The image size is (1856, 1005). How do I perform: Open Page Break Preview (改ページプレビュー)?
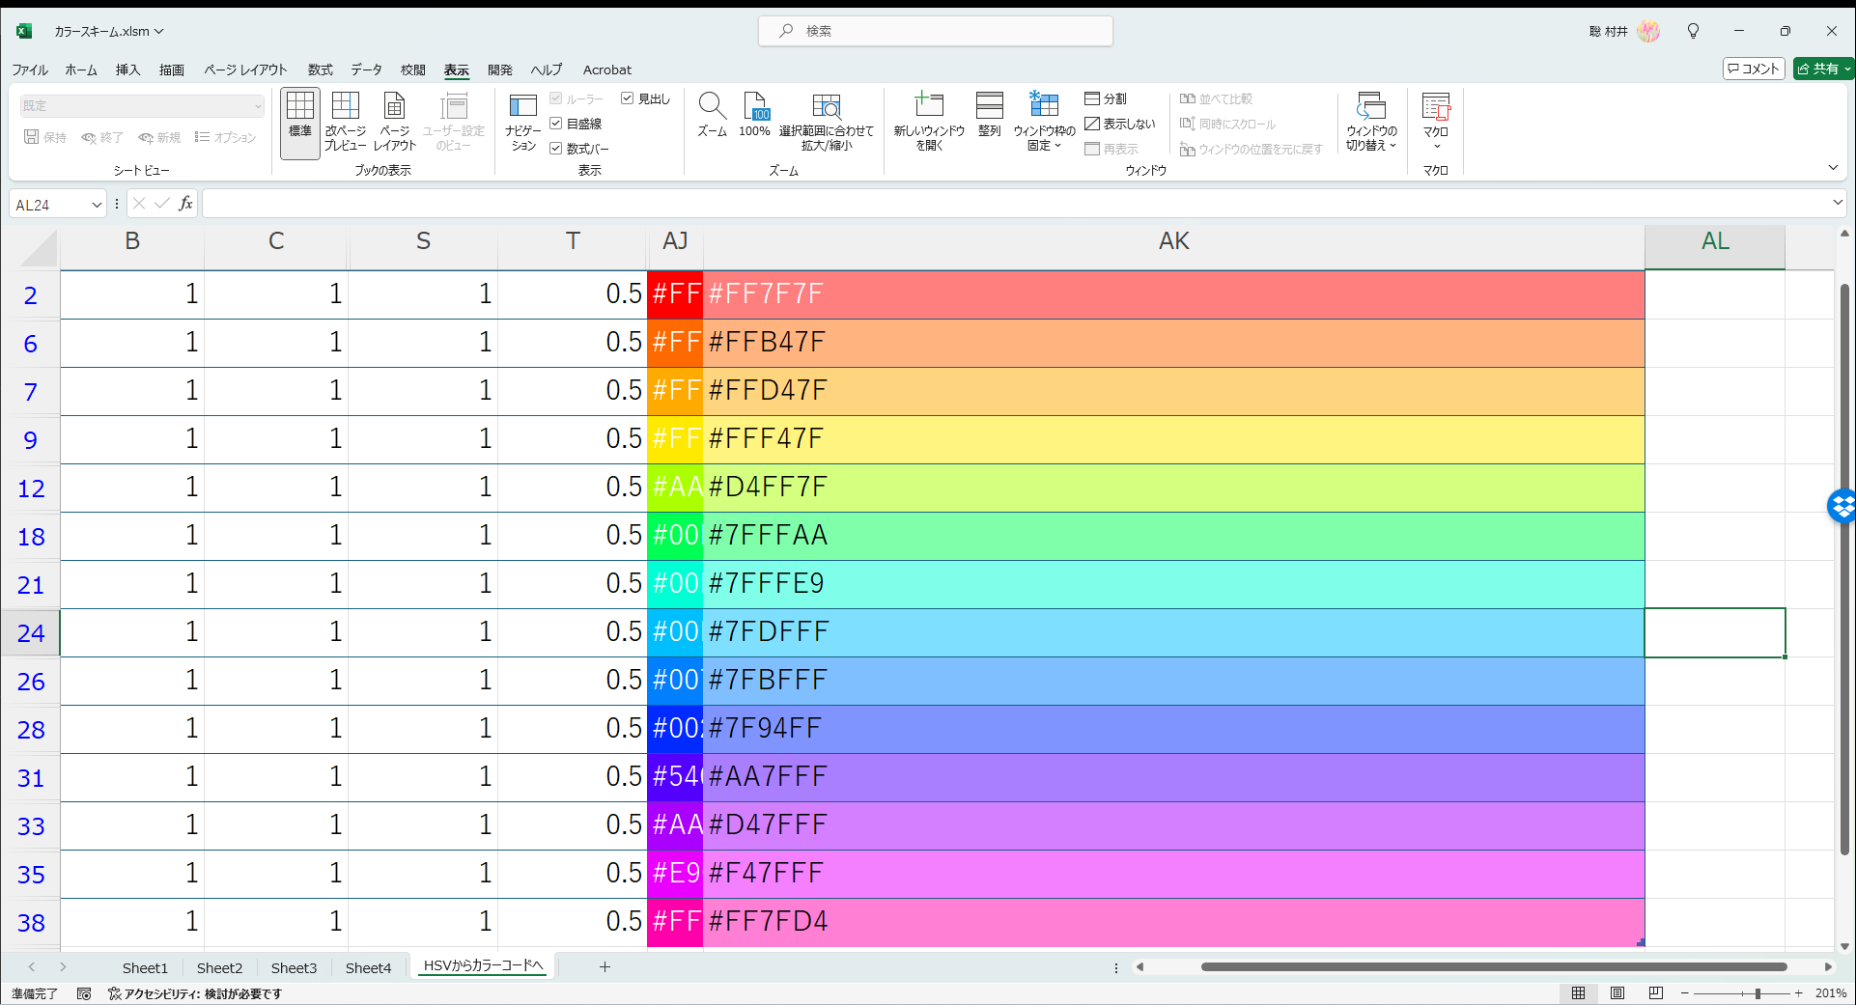345,122
